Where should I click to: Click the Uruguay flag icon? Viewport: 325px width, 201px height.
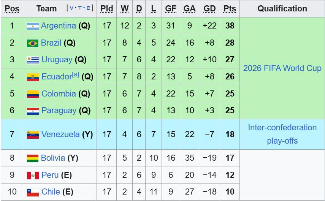tap(33, 60)
